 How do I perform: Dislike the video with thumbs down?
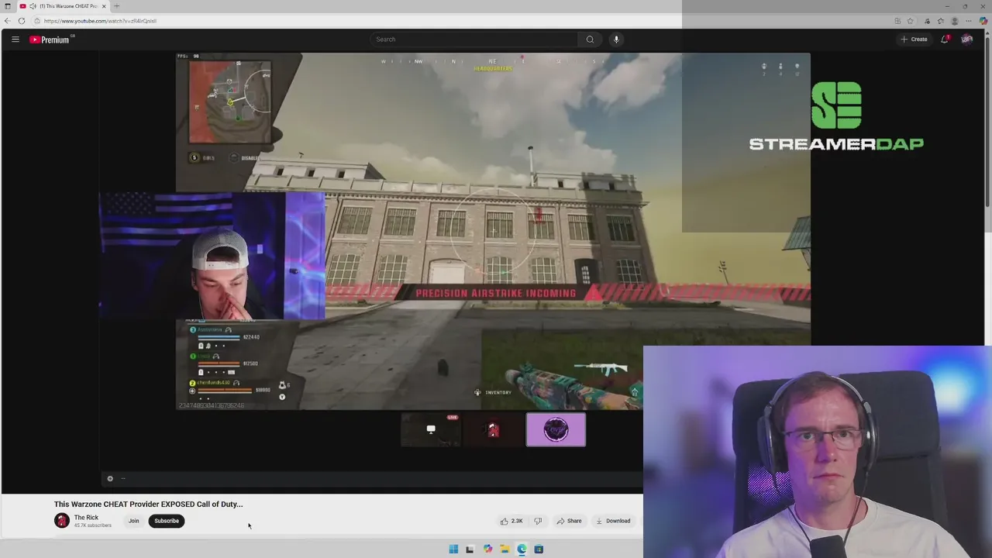click(x=538, y=521)
